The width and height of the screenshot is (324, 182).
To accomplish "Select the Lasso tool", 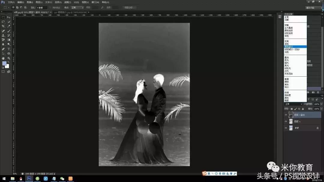I will tap(3, 22).
